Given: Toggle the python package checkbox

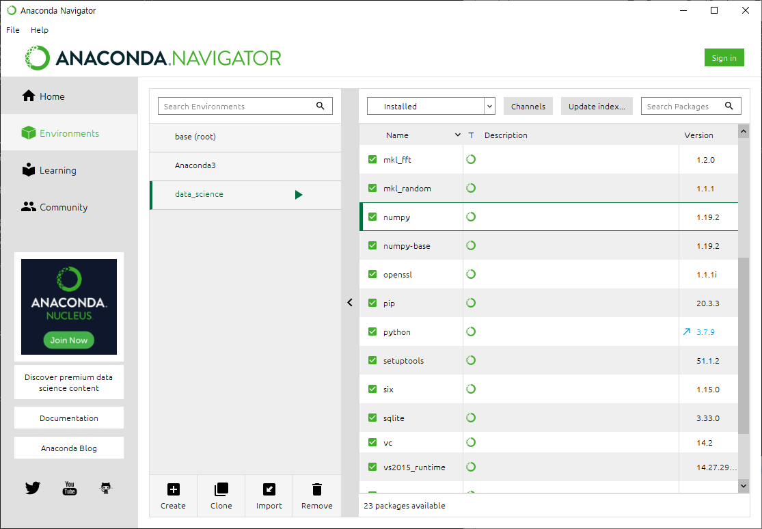Looking at the screenshot, I should coord(372,331).
